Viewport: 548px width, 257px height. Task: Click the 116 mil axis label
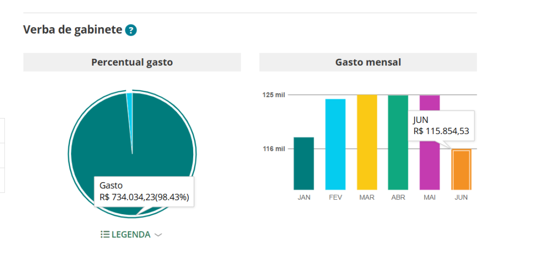[273, 149]
